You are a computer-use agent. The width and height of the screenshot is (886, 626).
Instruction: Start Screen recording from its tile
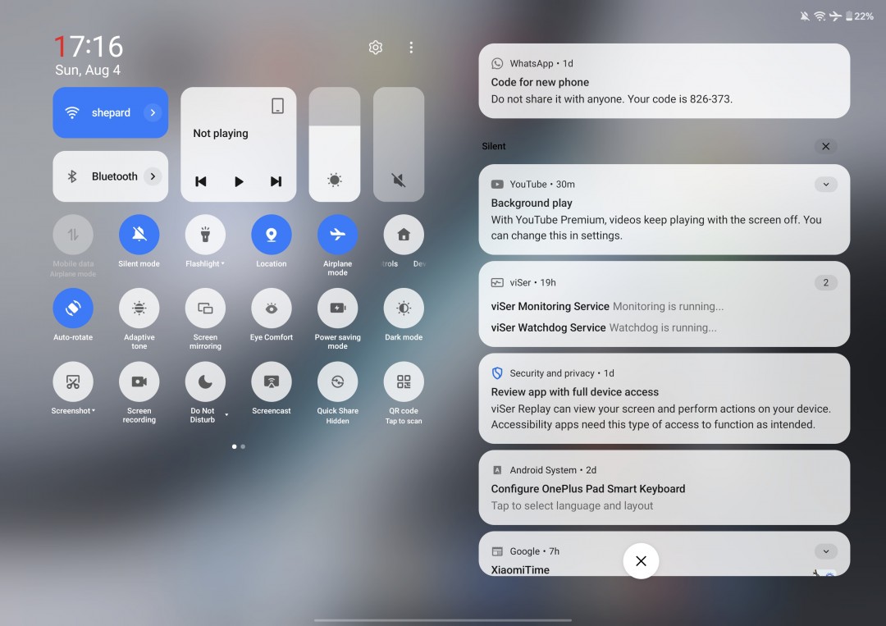[x=139, y=382]
